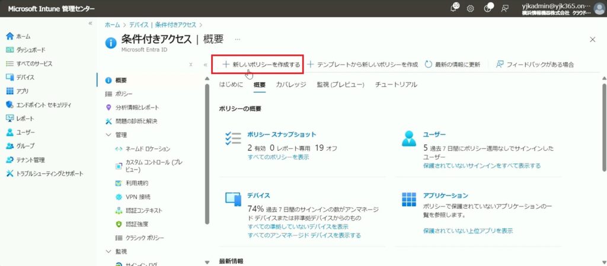Open ダッシュボード in left navigation
Screen dimensions: 607x266
tap(26, 50)
